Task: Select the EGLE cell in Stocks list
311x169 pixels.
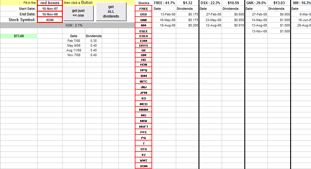Action: tap(144, 31)
